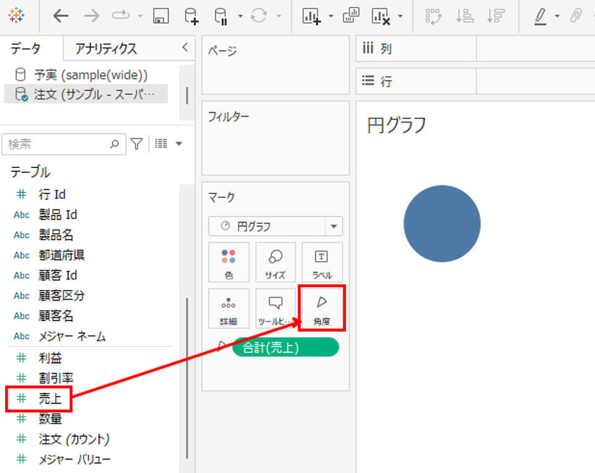Select the 顧客区分 field
The height and width of the screenshot is (473, 595).
point(61,295)
